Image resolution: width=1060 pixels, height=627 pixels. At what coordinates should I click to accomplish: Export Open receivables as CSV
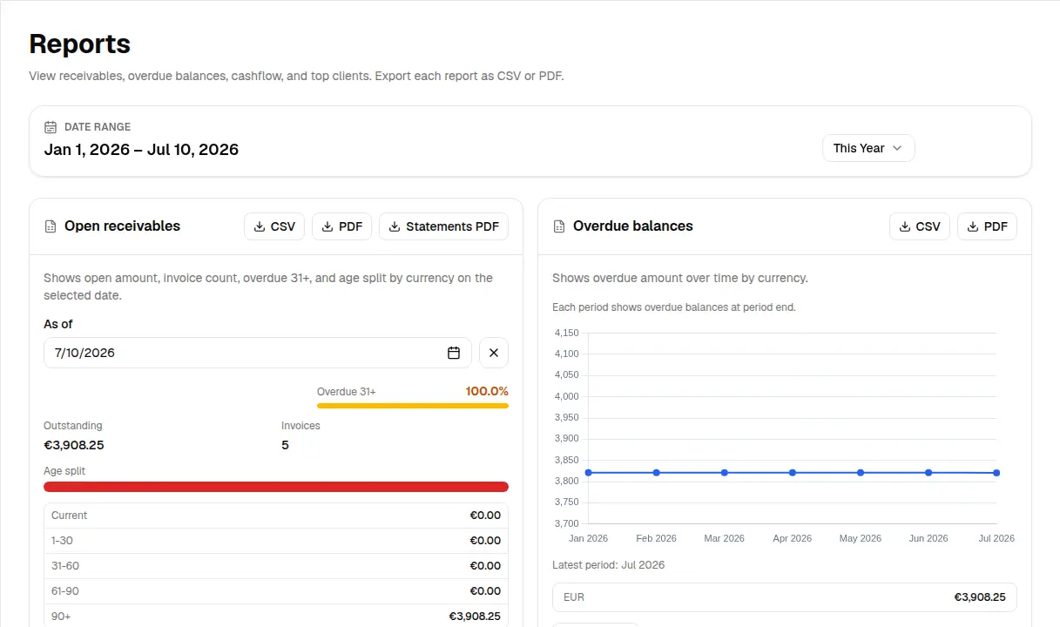[x=274, y=226]
